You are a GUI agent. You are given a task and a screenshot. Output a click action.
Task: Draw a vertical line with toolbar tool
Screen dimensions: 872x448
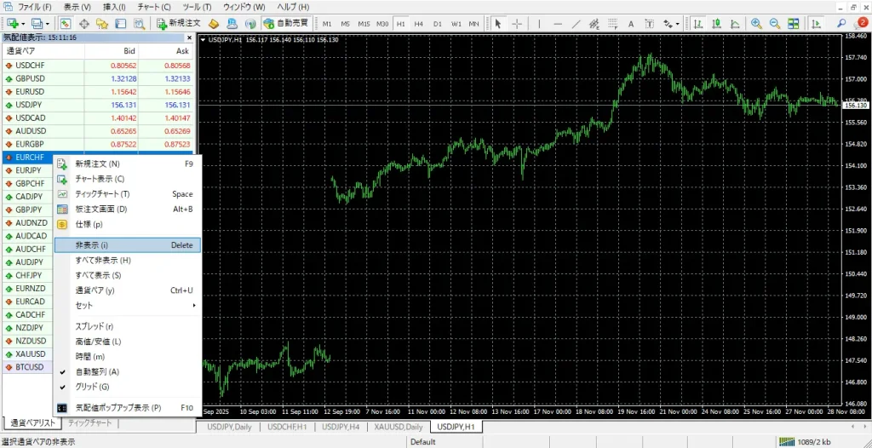[540, 23]
